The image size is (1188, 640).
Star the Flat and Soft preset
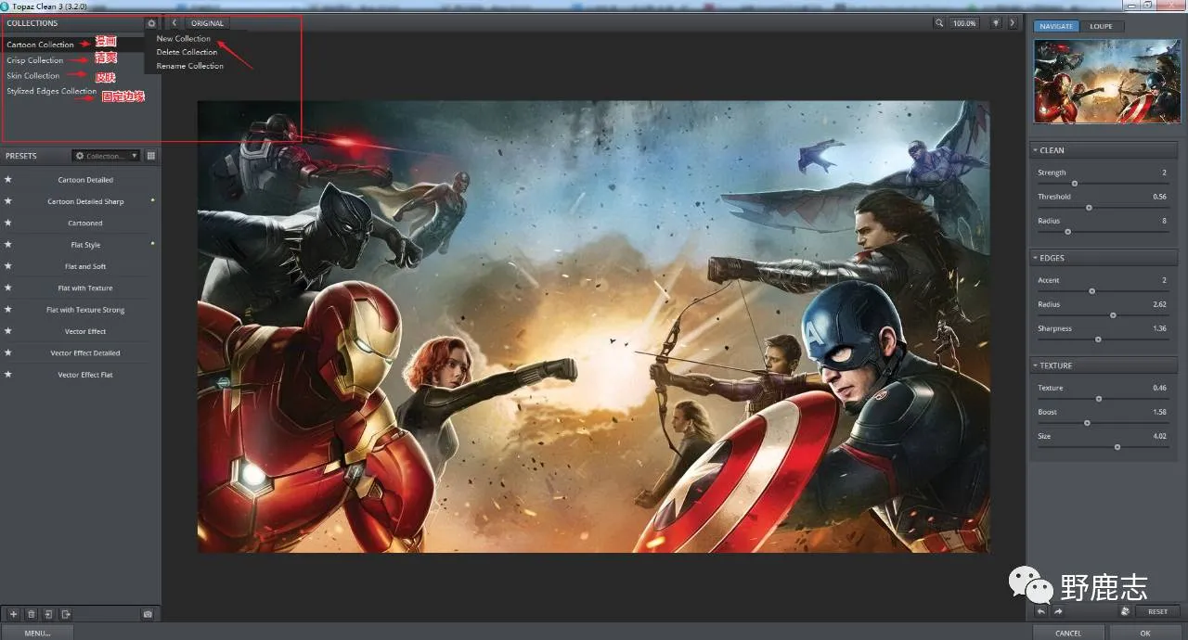8,266
